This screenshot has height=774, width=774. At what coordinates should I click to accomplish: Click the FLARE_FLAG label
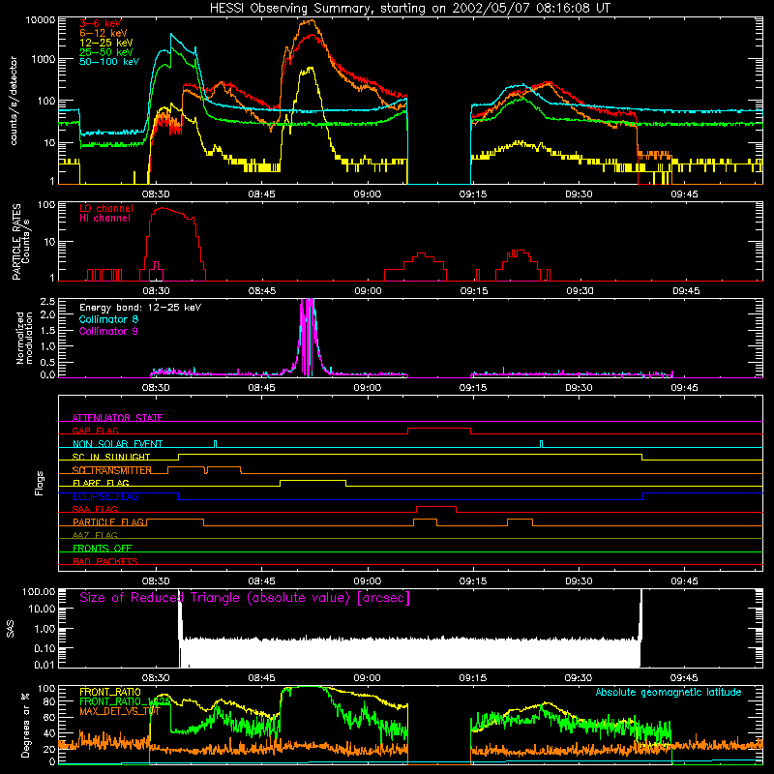pyautogui.click(x=101, y=483)
